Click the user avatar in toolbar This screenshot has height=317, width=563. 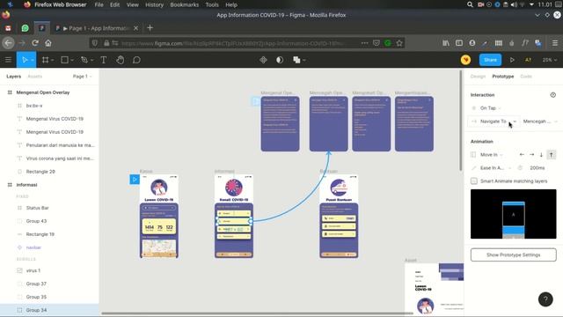tap(465, 60)
